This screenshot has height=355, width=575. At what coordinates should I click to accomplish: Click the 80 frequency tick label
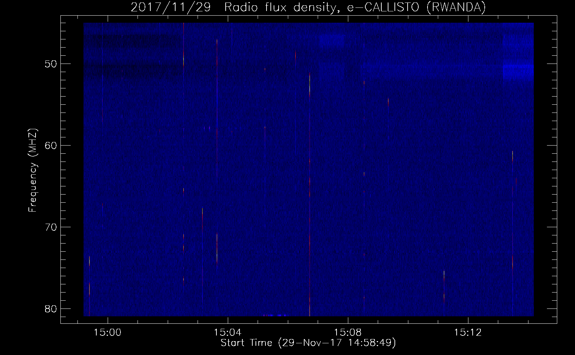(x=51, y=308)
